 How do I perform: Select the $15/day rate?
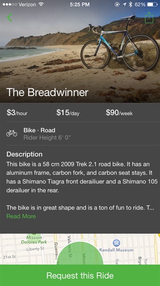(68, 113)
